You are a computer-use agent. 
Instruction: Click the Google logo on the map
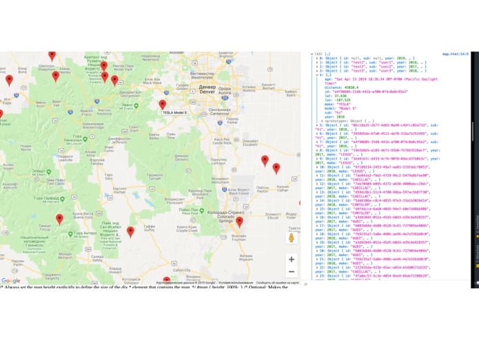[11, 281]
